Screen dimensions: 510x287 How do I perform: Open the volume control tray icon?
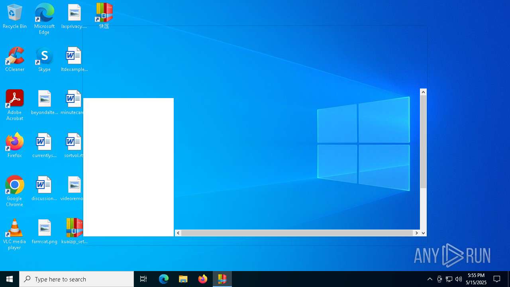coord(459,279)
